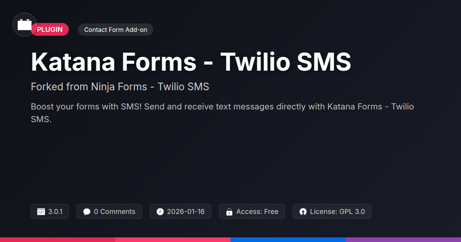Viewport: 461px width, 242px height.
Task: Click the red segment of bottom bar
Action: (x=58, y=240)
